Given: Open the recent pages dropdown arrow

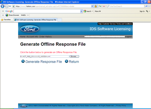Looking at the screenshot, I should pos(10,6).
